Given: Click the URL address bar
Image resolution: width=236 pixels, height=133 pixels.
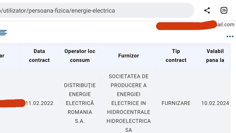Looking at the screenshot, I should tap(96, 10).
